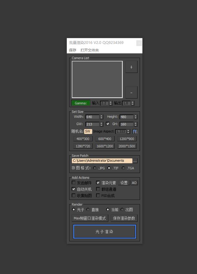Select the 出图 radio button

point(122,209)
